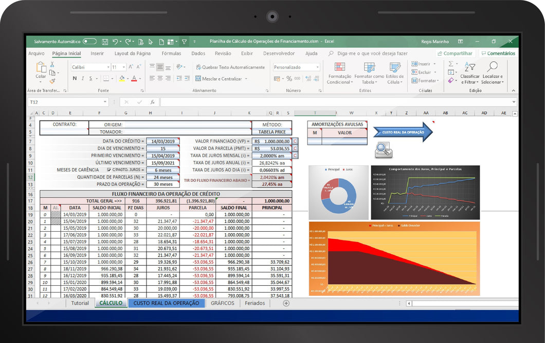Open Formatação Condicional menu

click(339, 73)
